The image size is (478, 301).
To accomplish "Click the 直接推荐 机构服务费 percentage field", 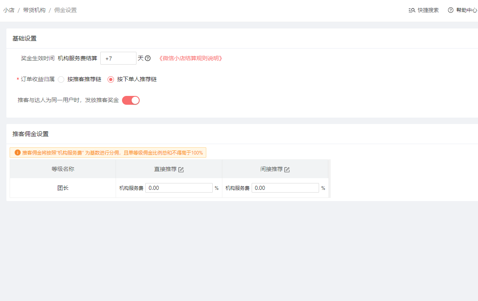I will pos(179,188).
